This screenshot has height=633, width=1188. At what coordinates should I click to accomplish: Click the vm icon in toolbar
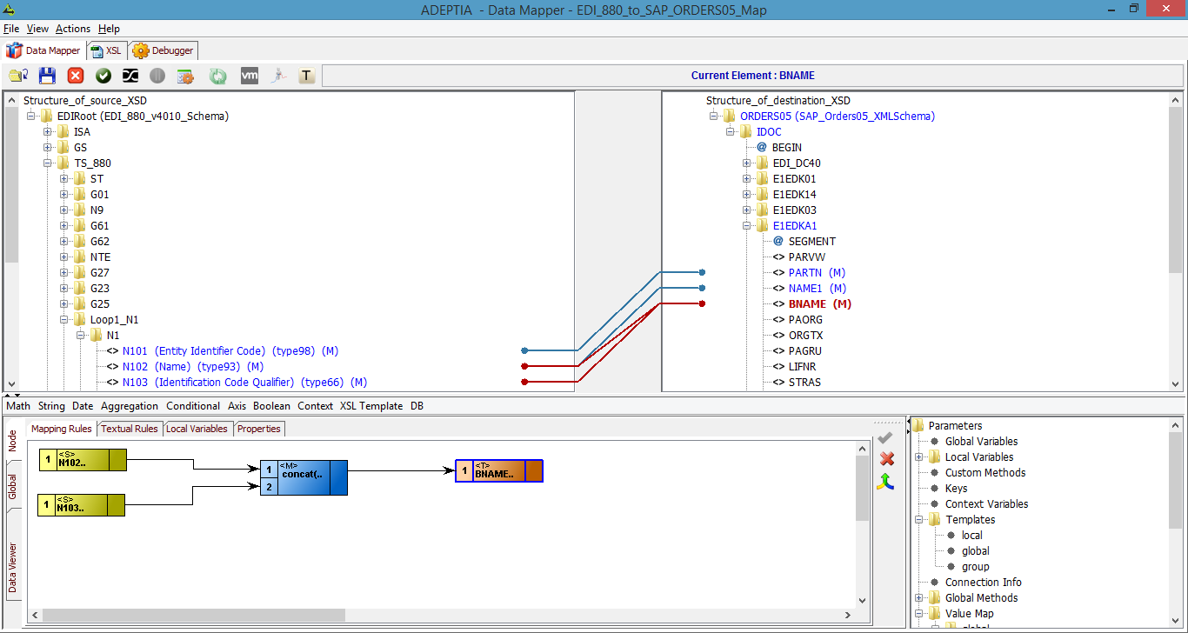click(249, 76)
